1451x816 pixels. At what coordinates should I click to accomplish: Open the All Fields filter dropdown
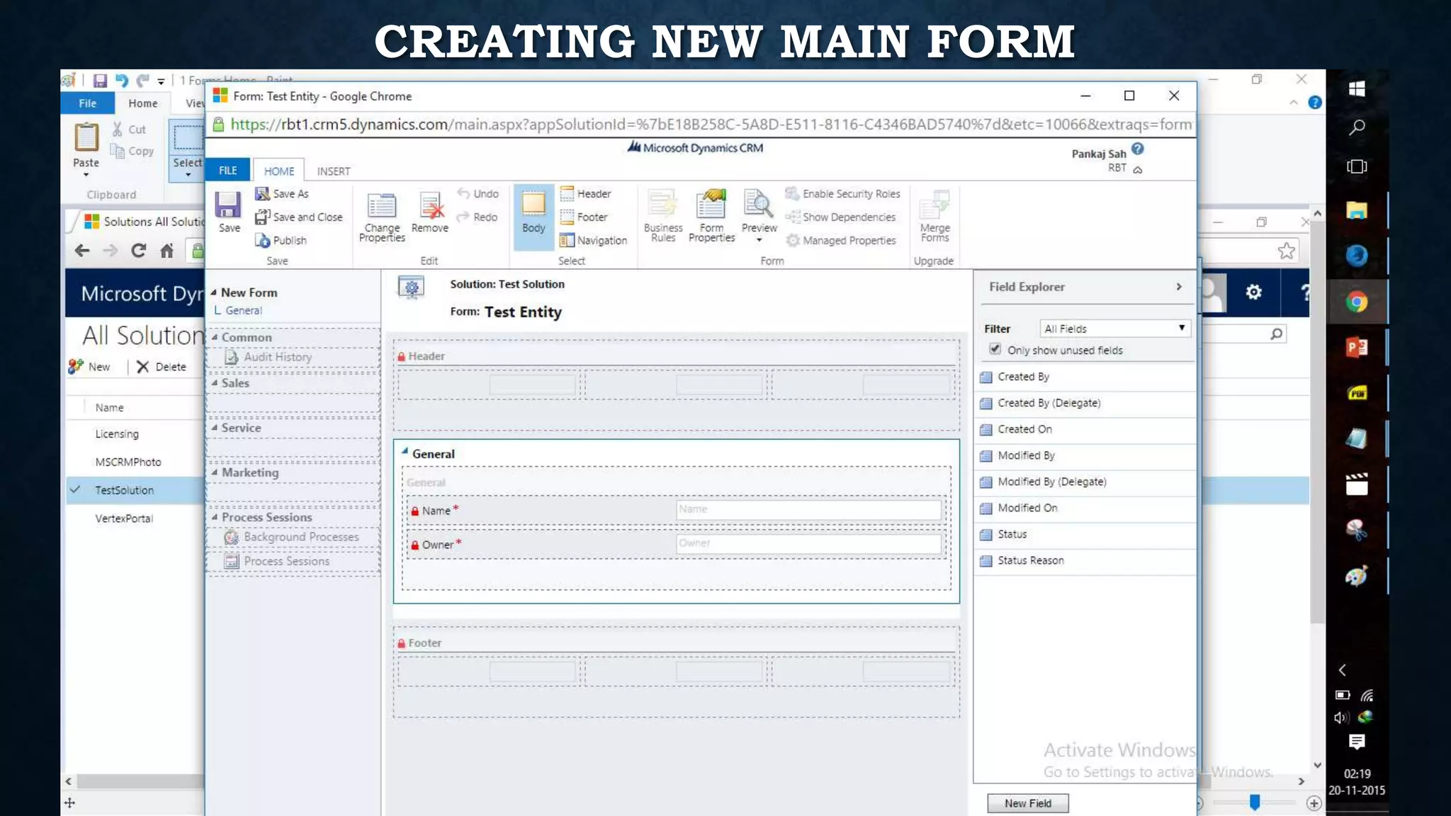(1114, 329)
